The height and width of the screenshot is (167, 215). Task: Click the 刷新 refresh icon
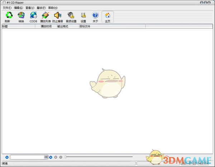pyautogui.click(x=9, y=15)
